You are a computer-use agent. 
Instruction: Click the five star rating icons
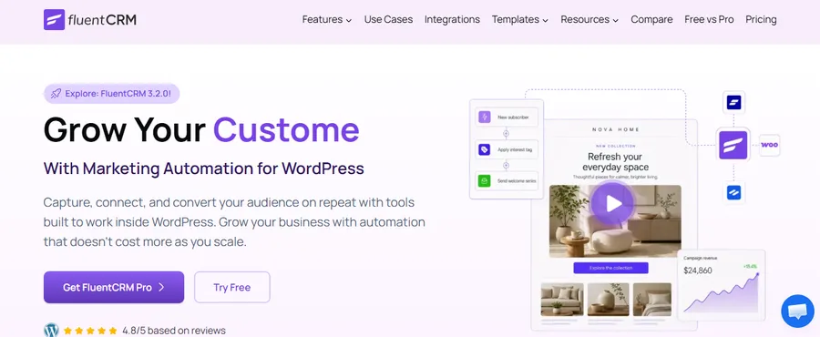(x=90, y=331)
